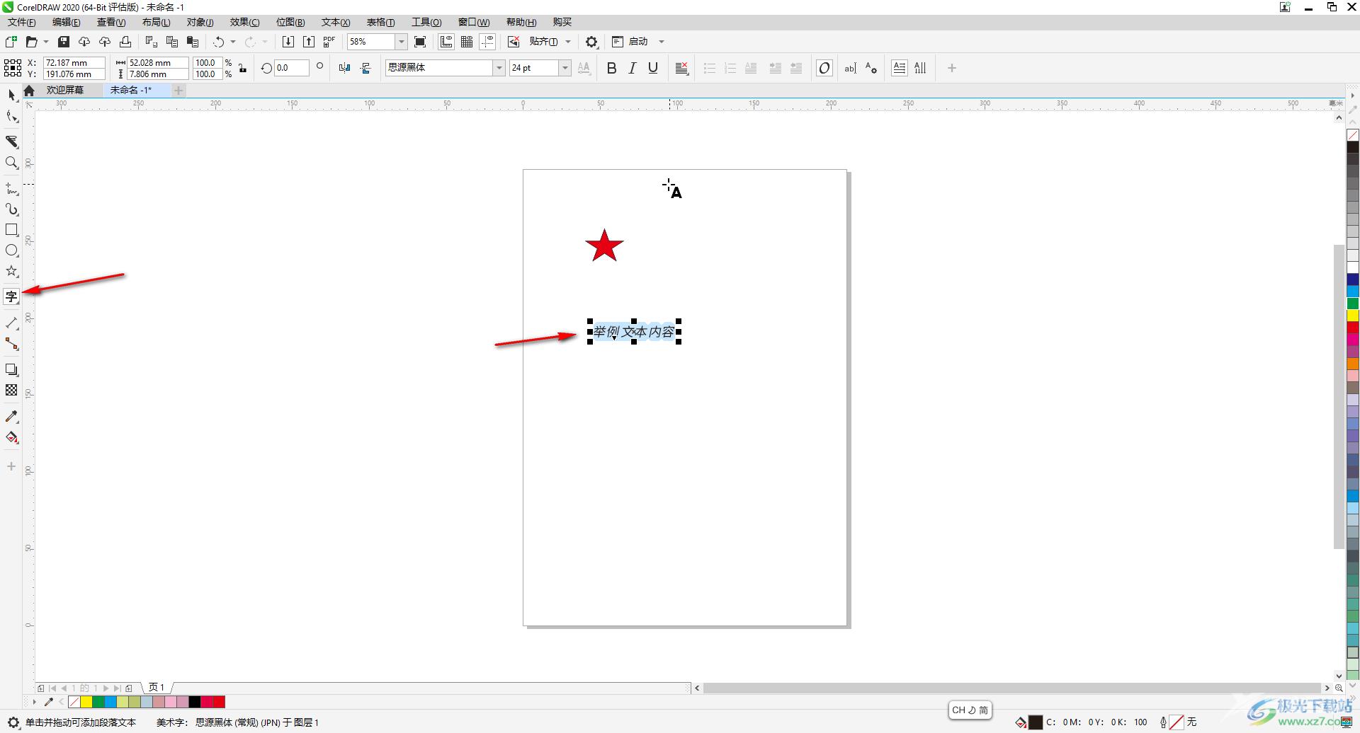
Task: Expand the Launch dropdown arrow
Action: coord(662,42)
